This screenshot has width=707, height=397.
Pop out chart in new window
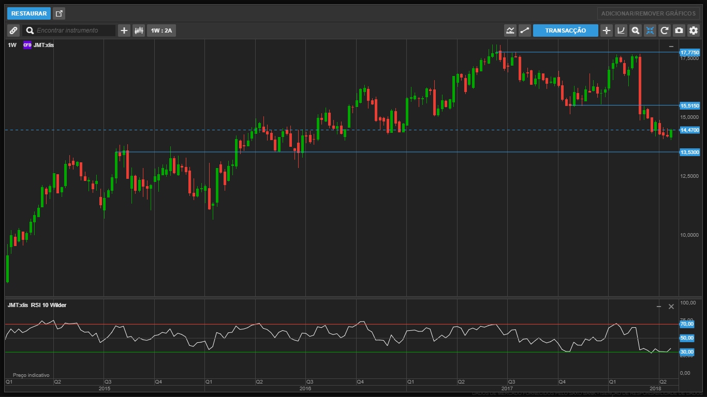pyautogui.click(x=59, y=13)
